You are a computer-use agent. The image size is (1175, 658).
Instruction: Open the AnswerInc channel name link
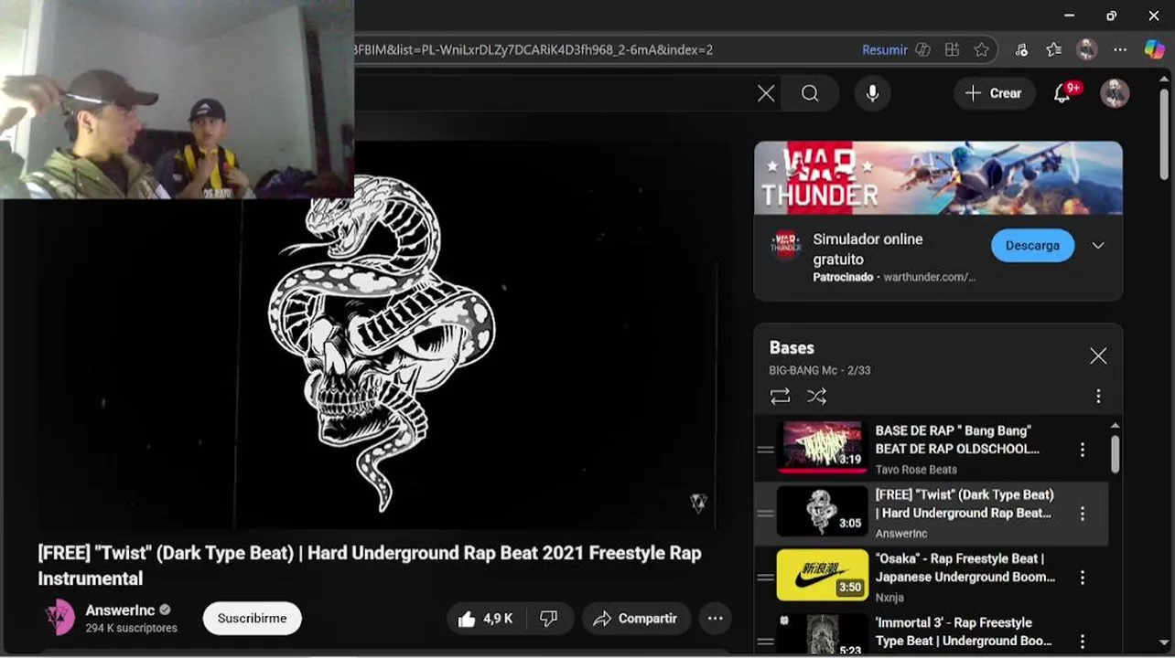tap(120, 610)
